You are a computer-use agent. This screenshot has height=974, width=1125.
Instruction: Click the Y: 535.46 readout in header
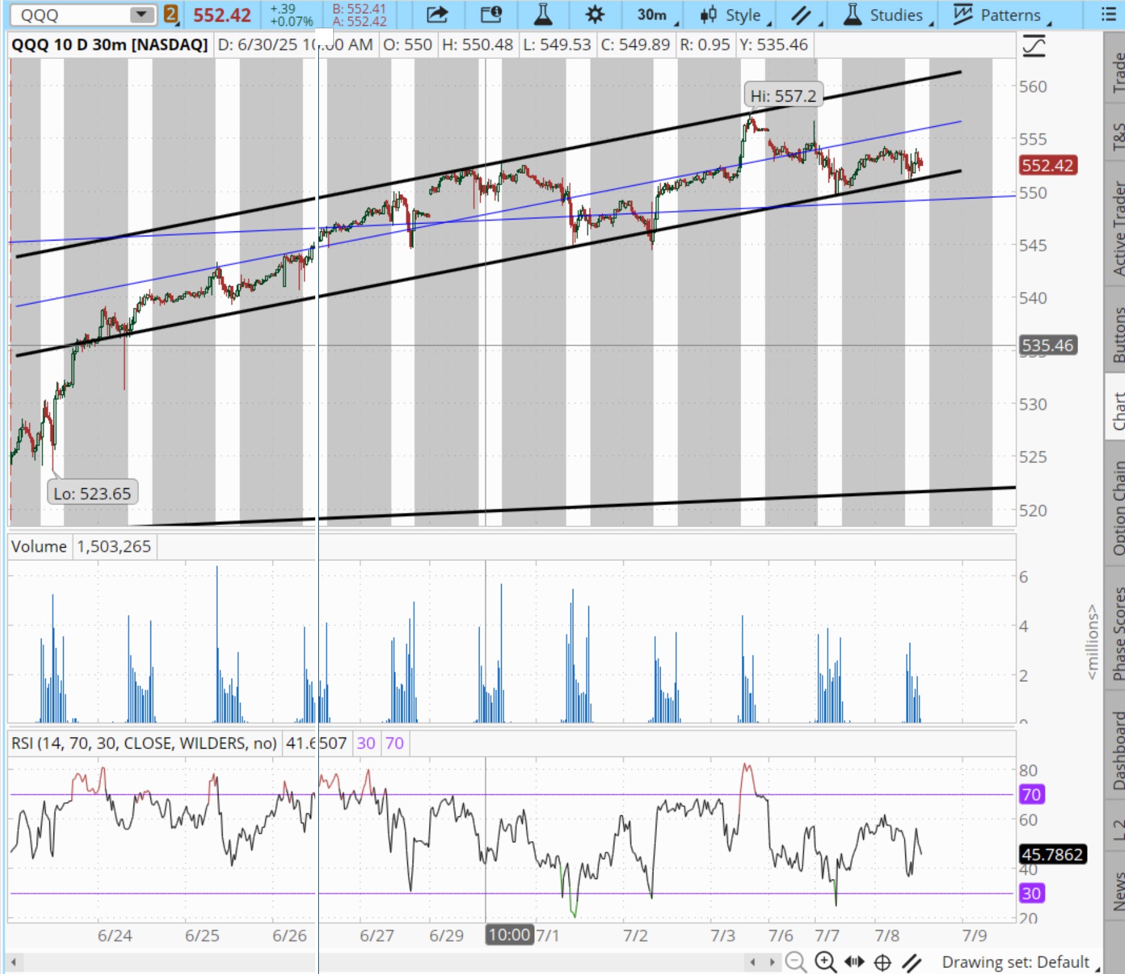coord(774,44)
